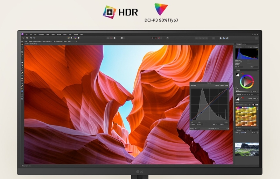Click Add Preset in Curves dialog

click(x=194, y=85)
